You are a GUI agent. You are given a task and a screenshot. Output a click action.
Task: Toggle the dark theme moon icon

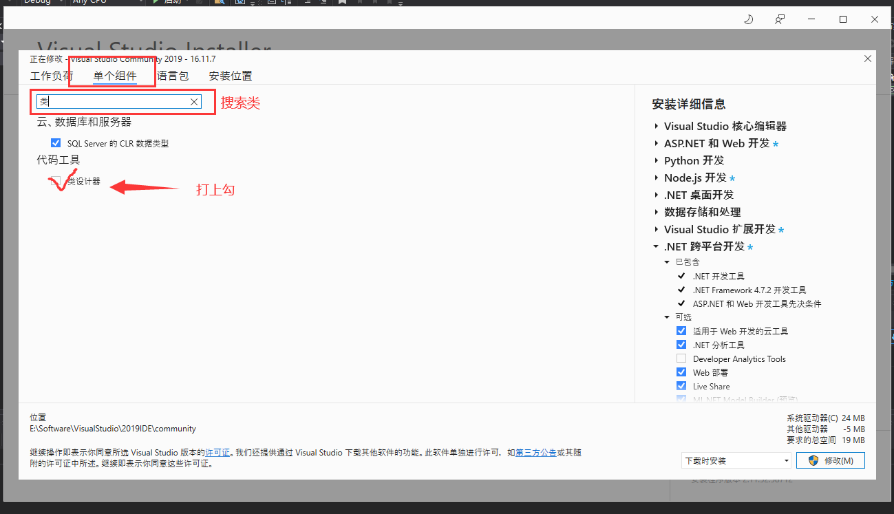(x=749, y=19)
